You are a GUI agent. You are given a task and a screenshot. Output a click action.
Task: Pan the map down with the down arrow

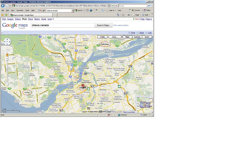[7, 44]
